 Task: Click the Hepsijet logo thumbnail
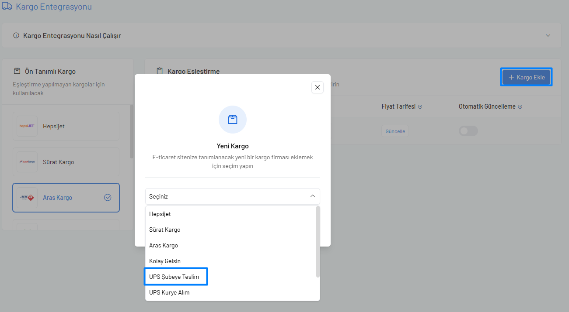click(27, 126)
